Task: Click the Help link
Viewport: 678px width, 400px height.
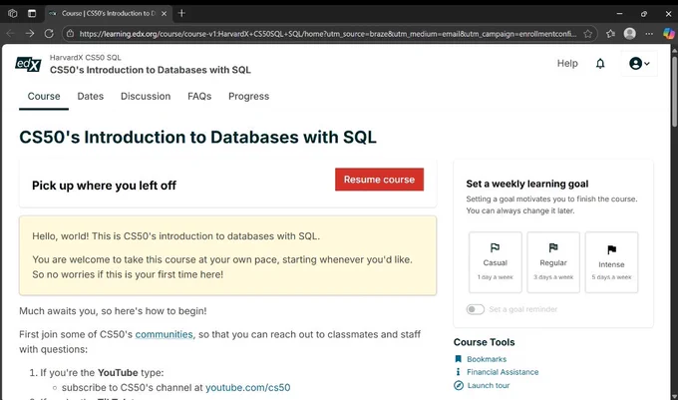Action: (567, 64)
